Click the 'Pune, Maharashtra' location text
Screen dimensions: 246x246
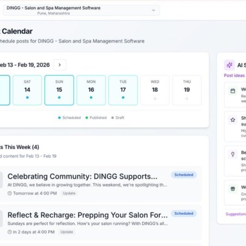[x=53, y=13]
